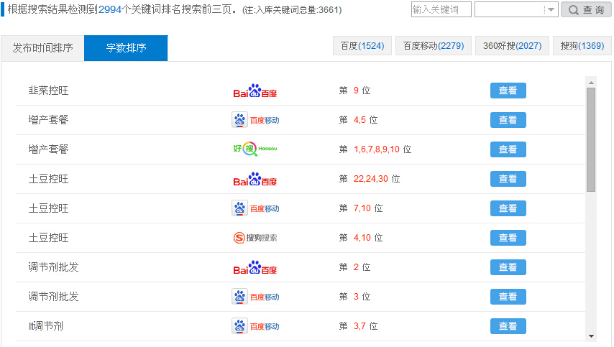
Task: Click 查看 for 韭菜控旺 rank 9
Action: (508, 91)
